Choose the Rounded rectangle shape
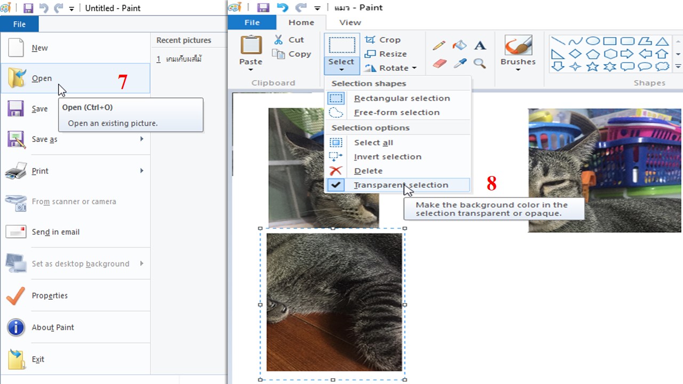 point(628,41)
